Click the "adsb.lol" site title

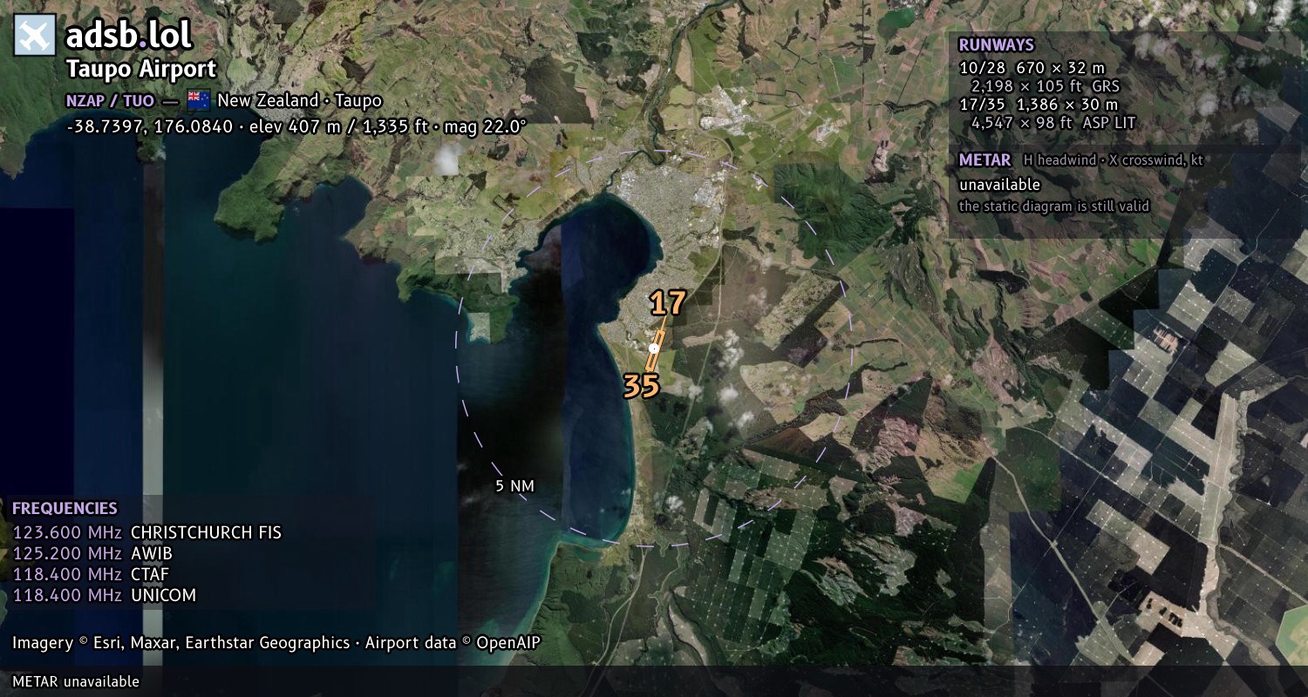point(129,36)
